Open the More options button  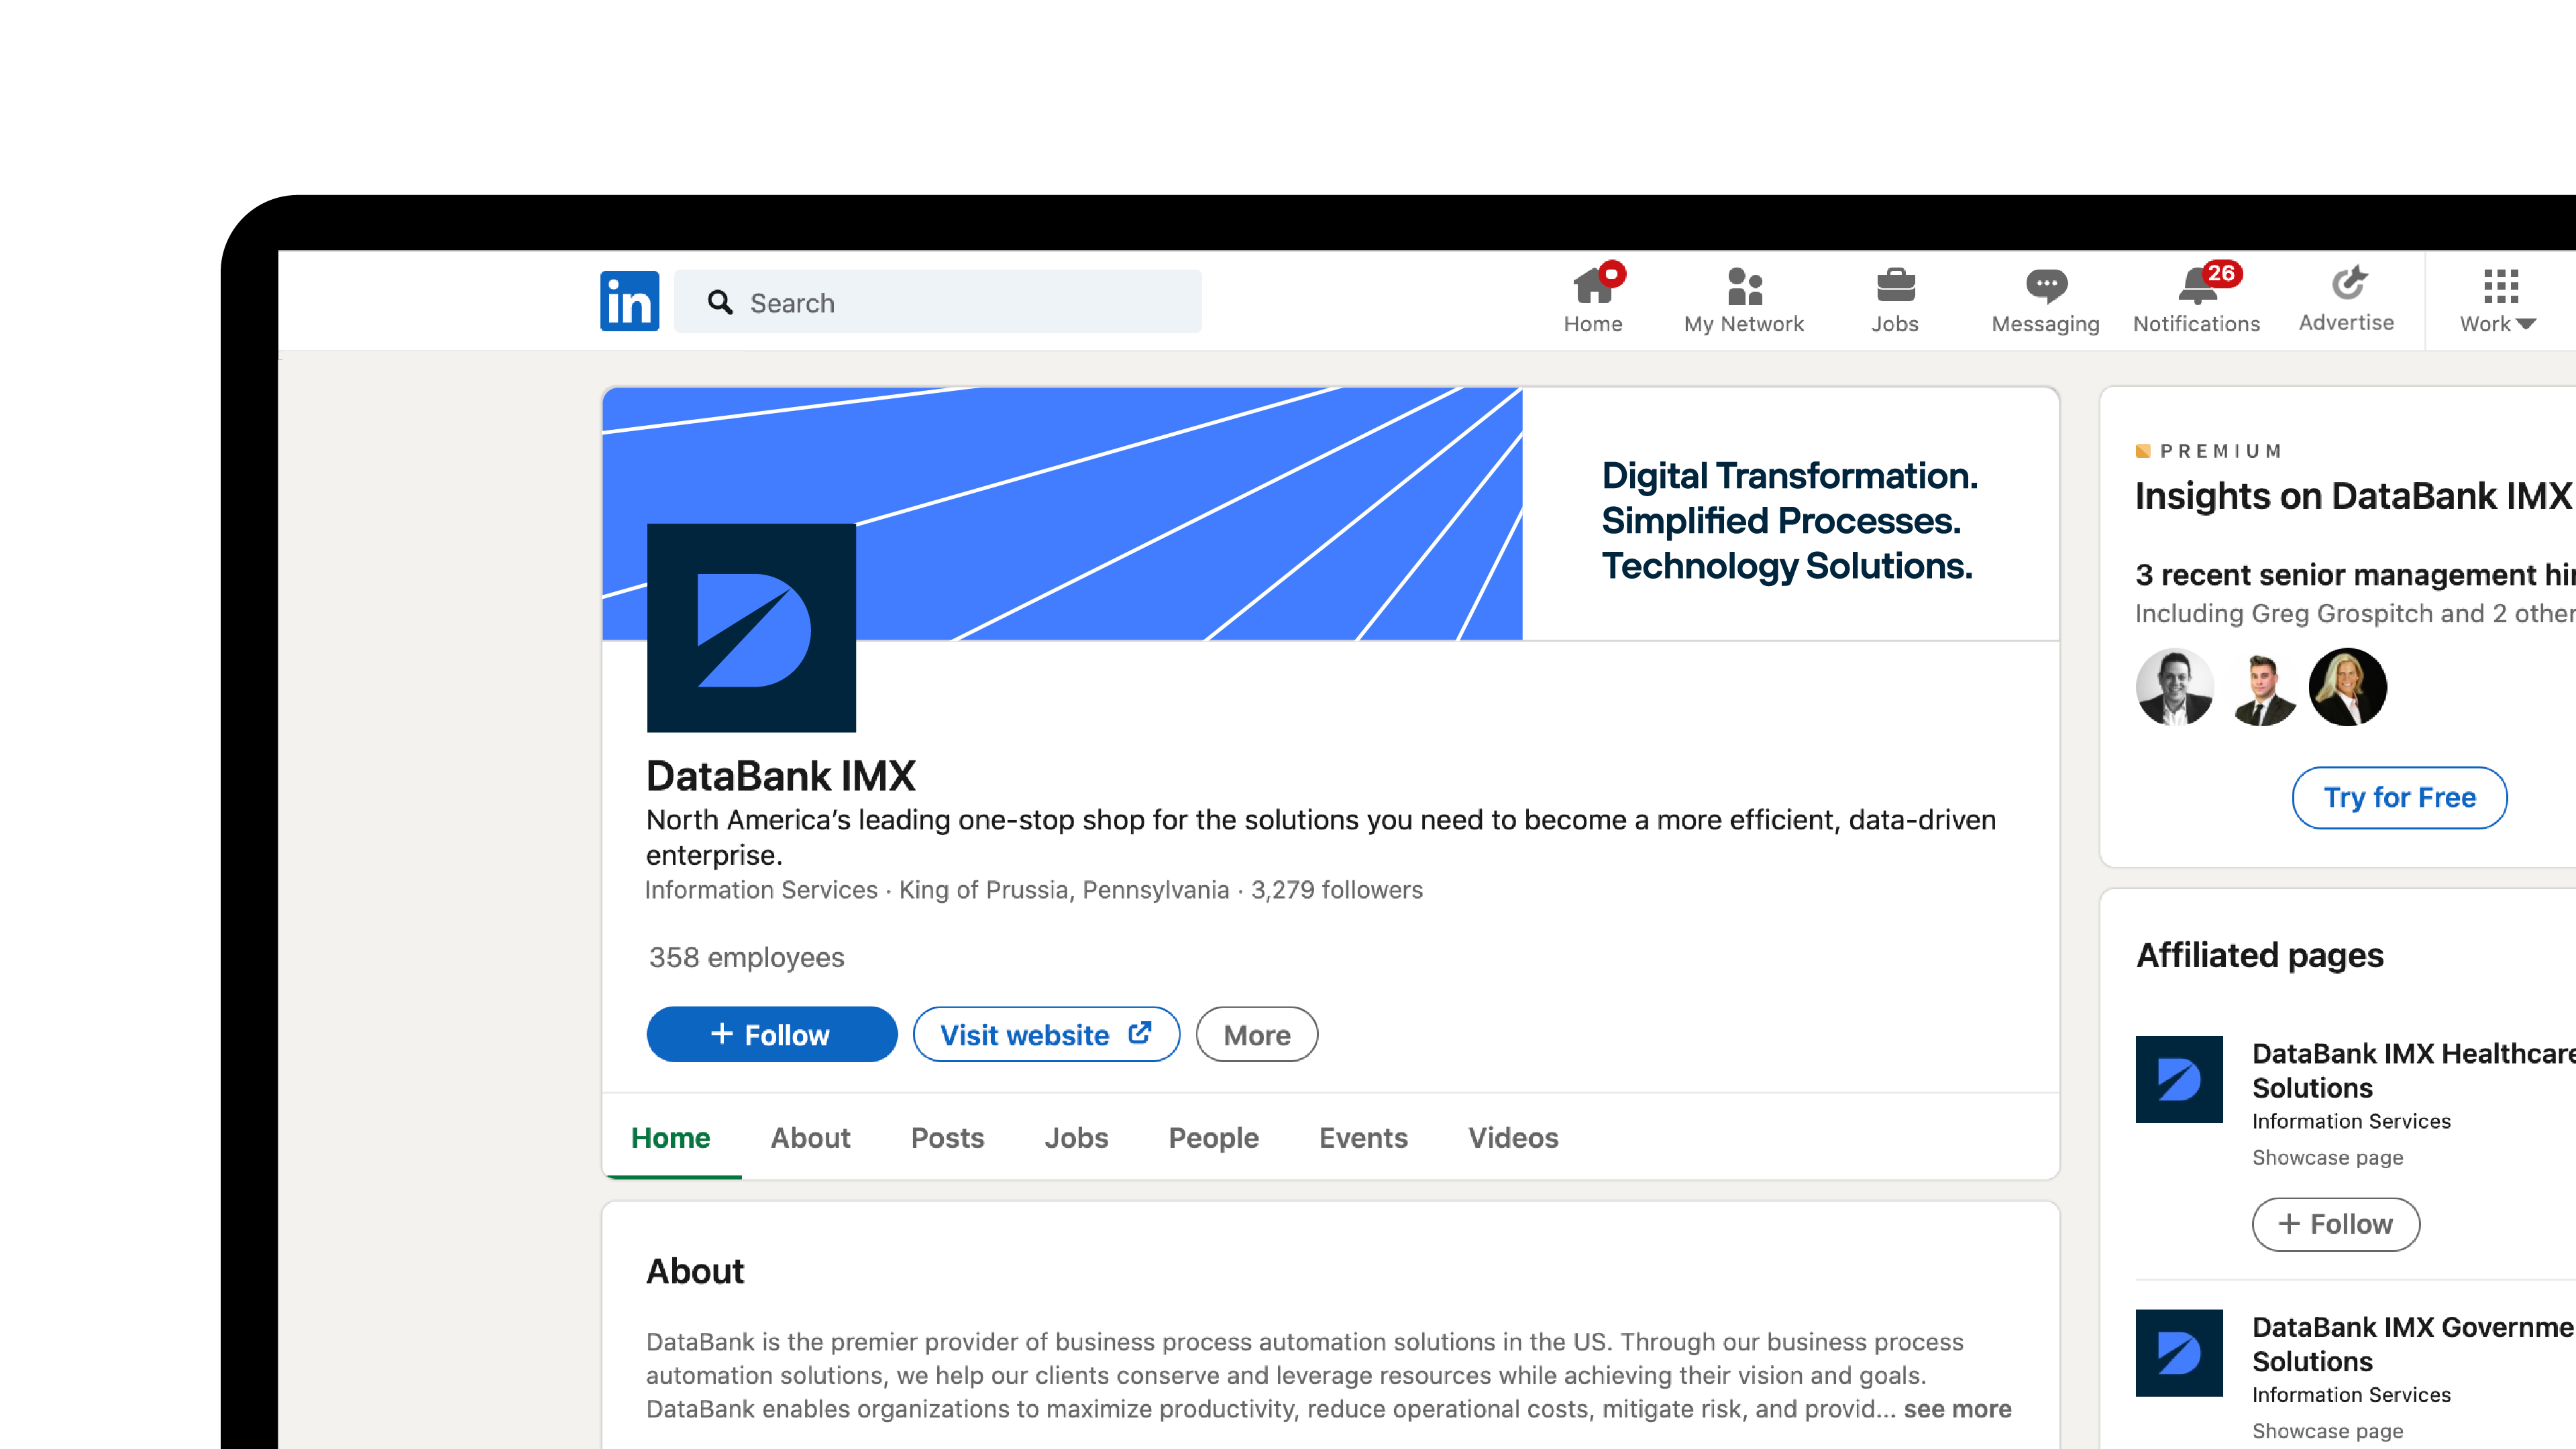[x=1256, y=1035]
